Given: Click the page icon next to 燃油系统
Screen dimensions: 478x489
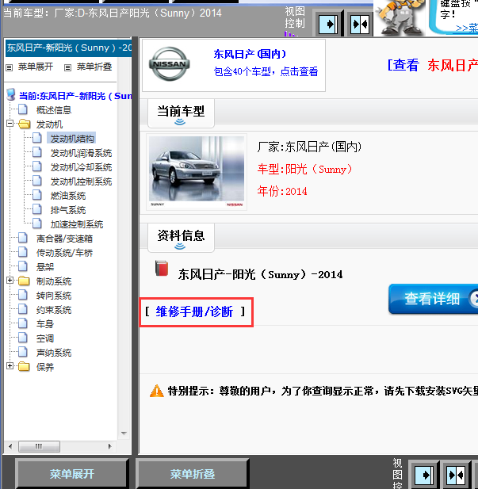Looking at the screenshot, I should pyautogui.click(x=36, y=195).
